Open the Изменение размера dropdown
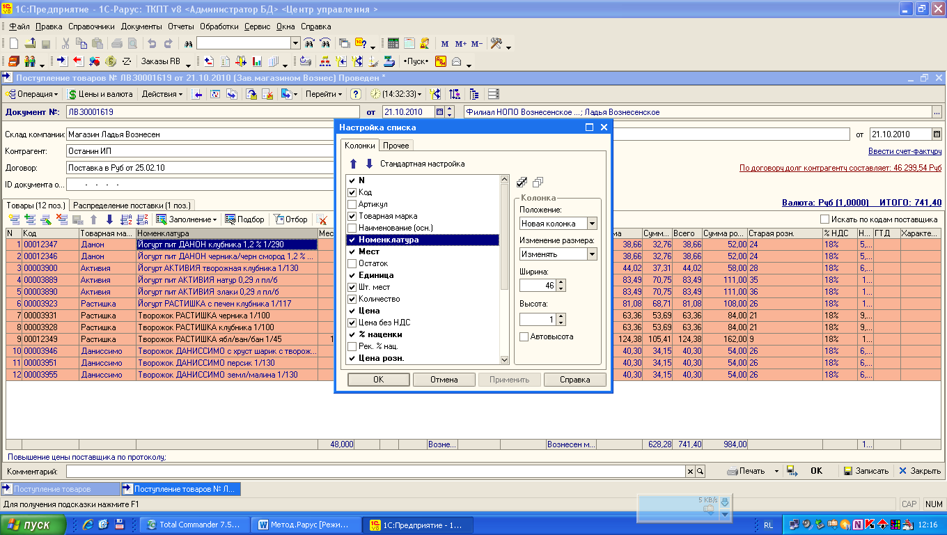947x535 pixels. (x=591, y=254)
